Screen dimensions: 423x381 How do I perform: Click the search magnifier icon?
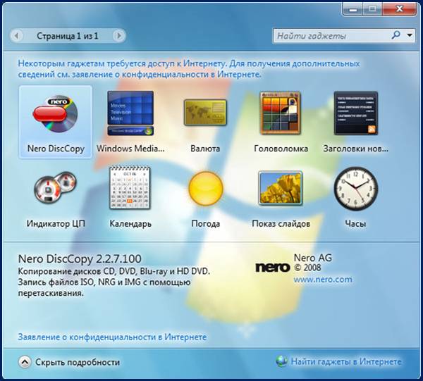click(396, 35)
